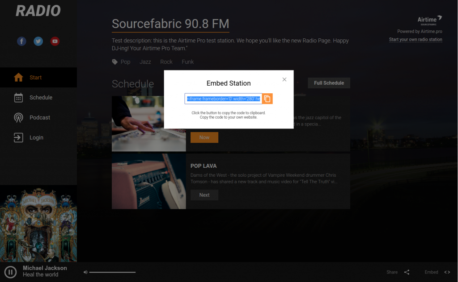Pause playback of Michael Jackson track
The image size is (458, 282).
click(x=10, y=272)
